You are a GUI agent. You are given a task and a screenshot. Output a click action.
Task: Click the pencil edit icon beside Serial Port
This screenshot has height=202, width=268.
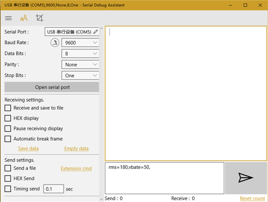(95, 32)
